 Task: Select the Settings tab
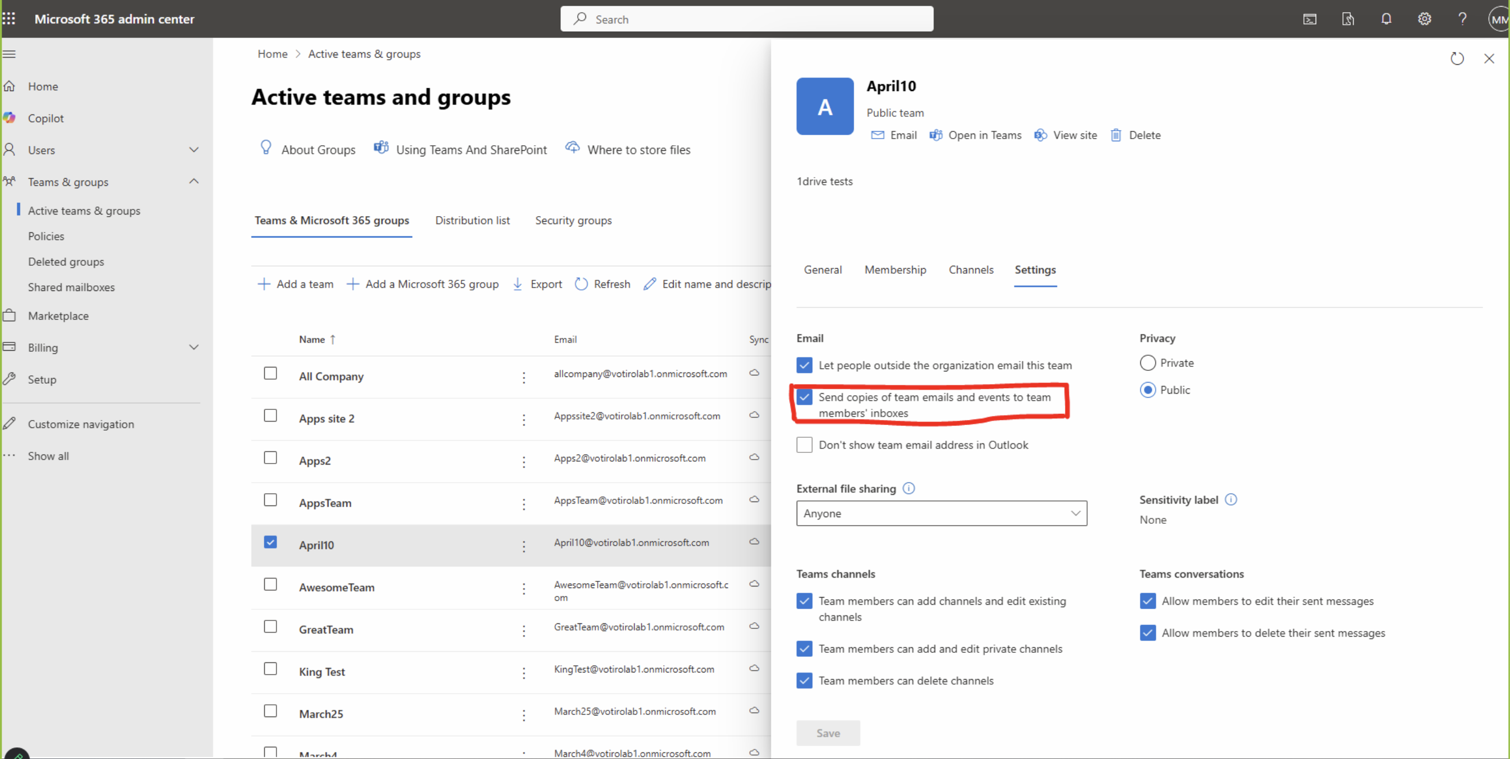[1035, 270]
